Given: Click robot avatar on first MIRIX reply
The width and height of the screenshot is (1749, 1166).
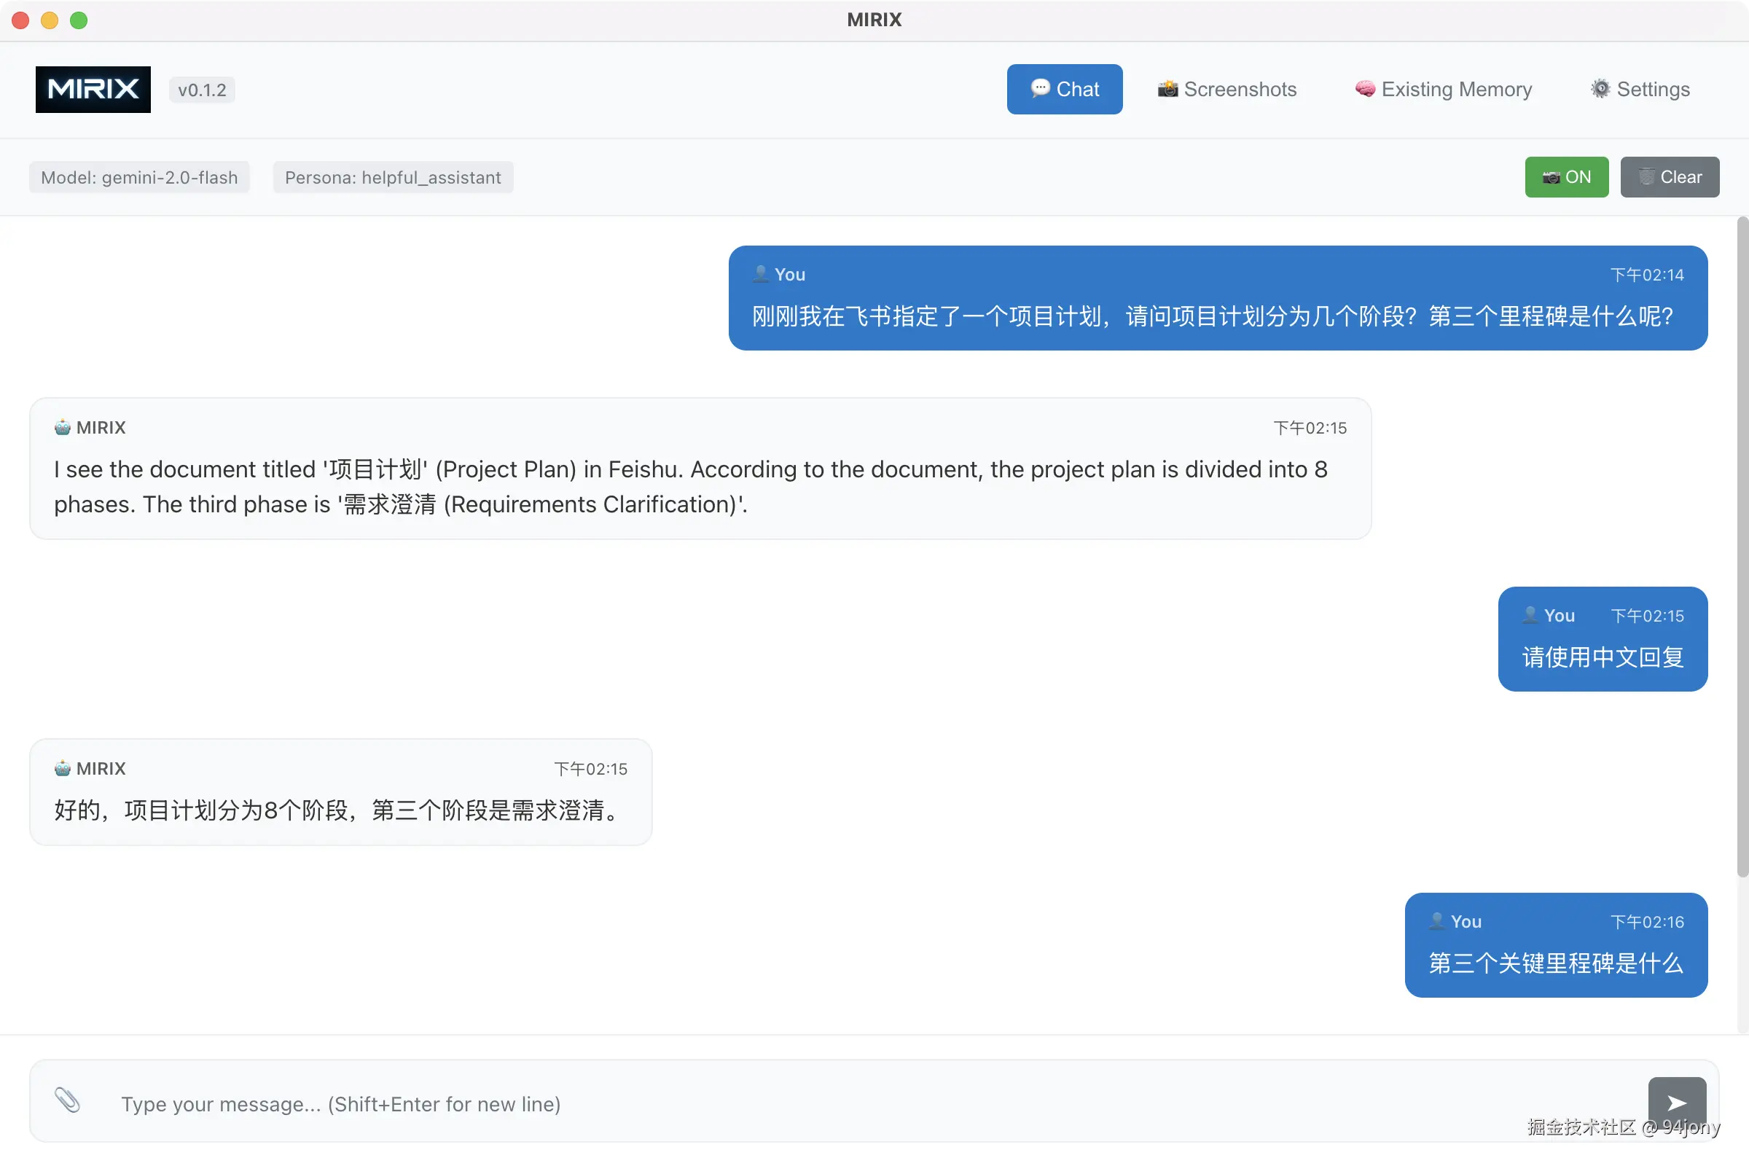Looking at the screenshot, I should point(63,427).
